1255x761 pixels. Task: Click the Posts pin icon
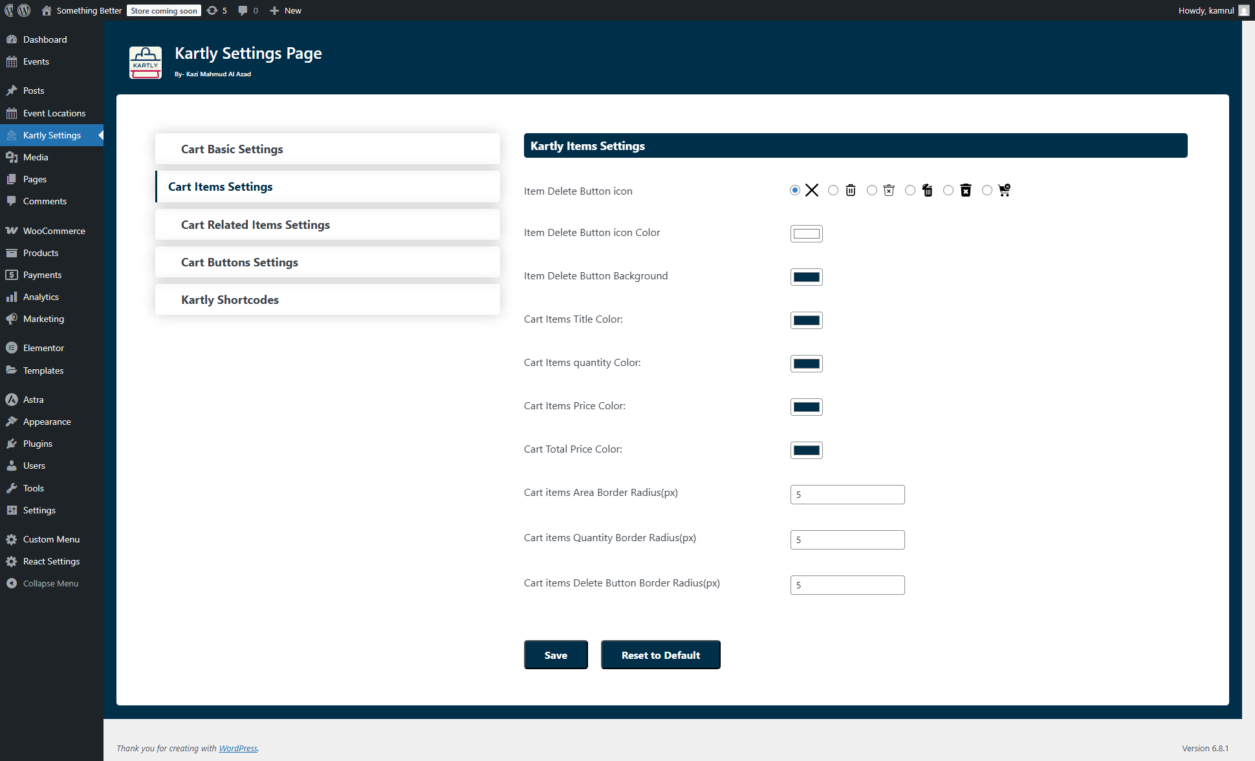(12, 91)
